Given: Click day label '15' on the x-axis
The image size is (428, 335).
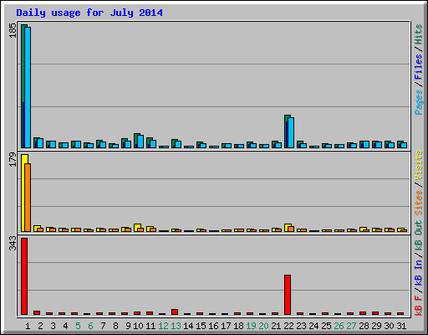Looking at the screenshot, I should tap(201, 326).
